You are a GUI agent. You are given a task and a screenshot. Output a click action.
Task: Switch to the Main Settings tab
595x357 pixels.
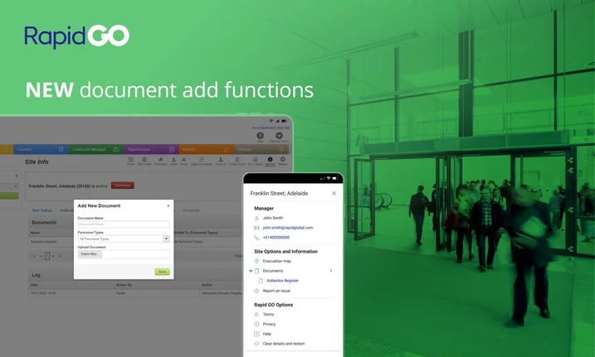[x=42, y=210]
